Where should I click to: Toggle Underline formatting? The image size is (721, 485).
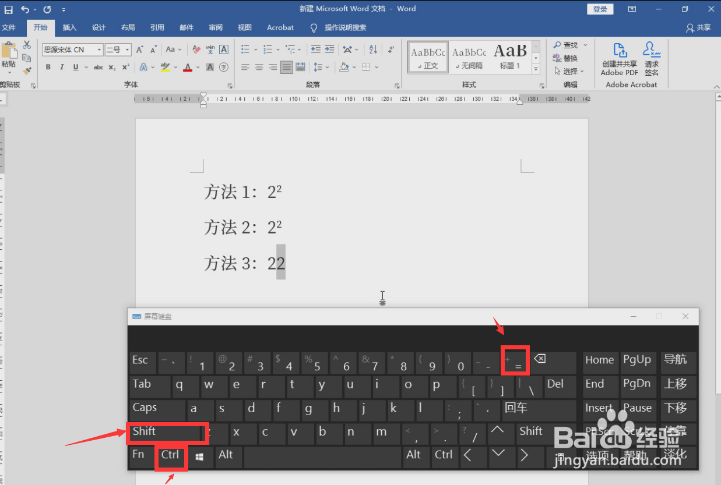coord(76,68)
